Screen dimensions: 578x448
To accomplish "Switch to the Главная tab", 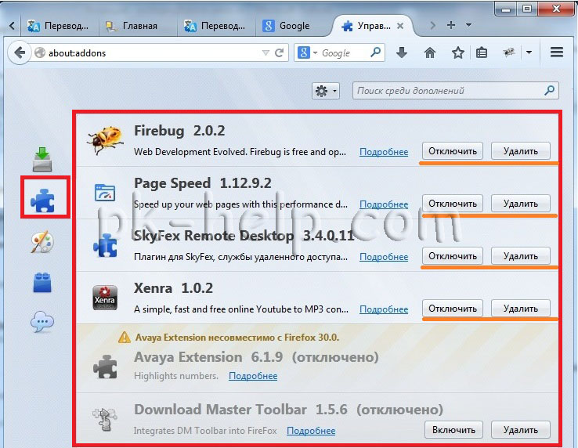I will coord(138,26).
